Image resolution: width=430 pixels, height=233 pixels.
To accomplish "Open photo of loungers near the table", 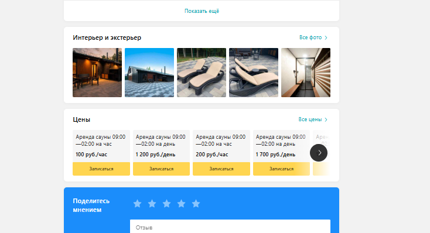I will click(x=254, y=73).
